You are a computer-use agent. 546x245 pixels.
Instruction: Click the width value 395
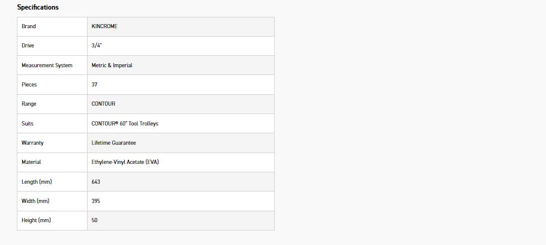click(x=96, y=201)
